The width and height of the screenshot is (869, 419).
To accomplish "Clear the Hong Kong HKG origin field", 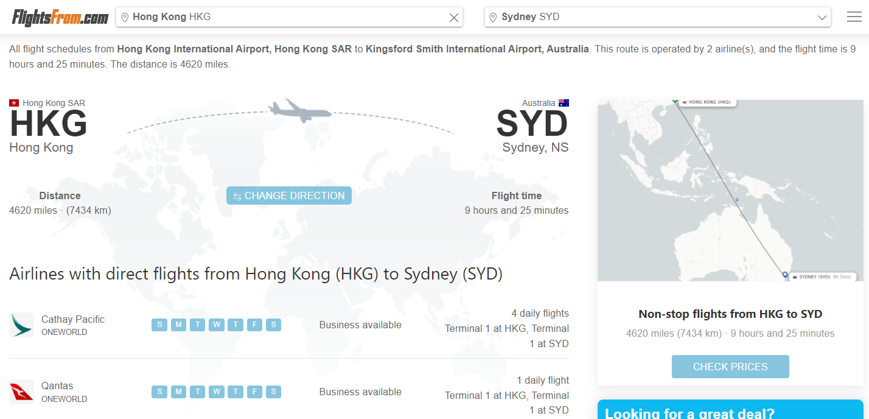I will pos(453,18).
